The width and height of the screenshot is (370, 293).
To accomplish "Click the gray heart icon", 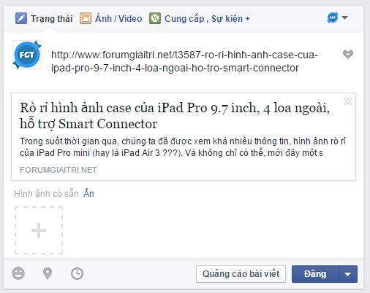I will [348, 54].
